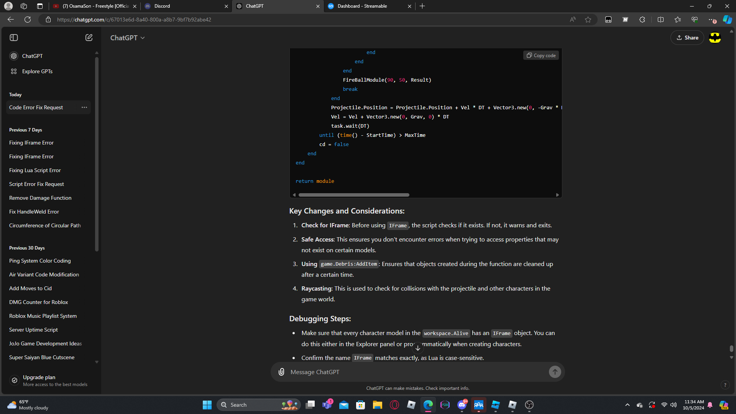Open options for Code Error Fix Request
The height and width of the screenshot is (414, 736).
click(x=84, y=107)
